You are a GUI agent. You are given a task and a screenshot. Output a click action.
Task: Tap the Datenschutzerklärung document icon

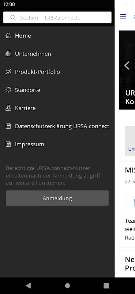[8, 126]
